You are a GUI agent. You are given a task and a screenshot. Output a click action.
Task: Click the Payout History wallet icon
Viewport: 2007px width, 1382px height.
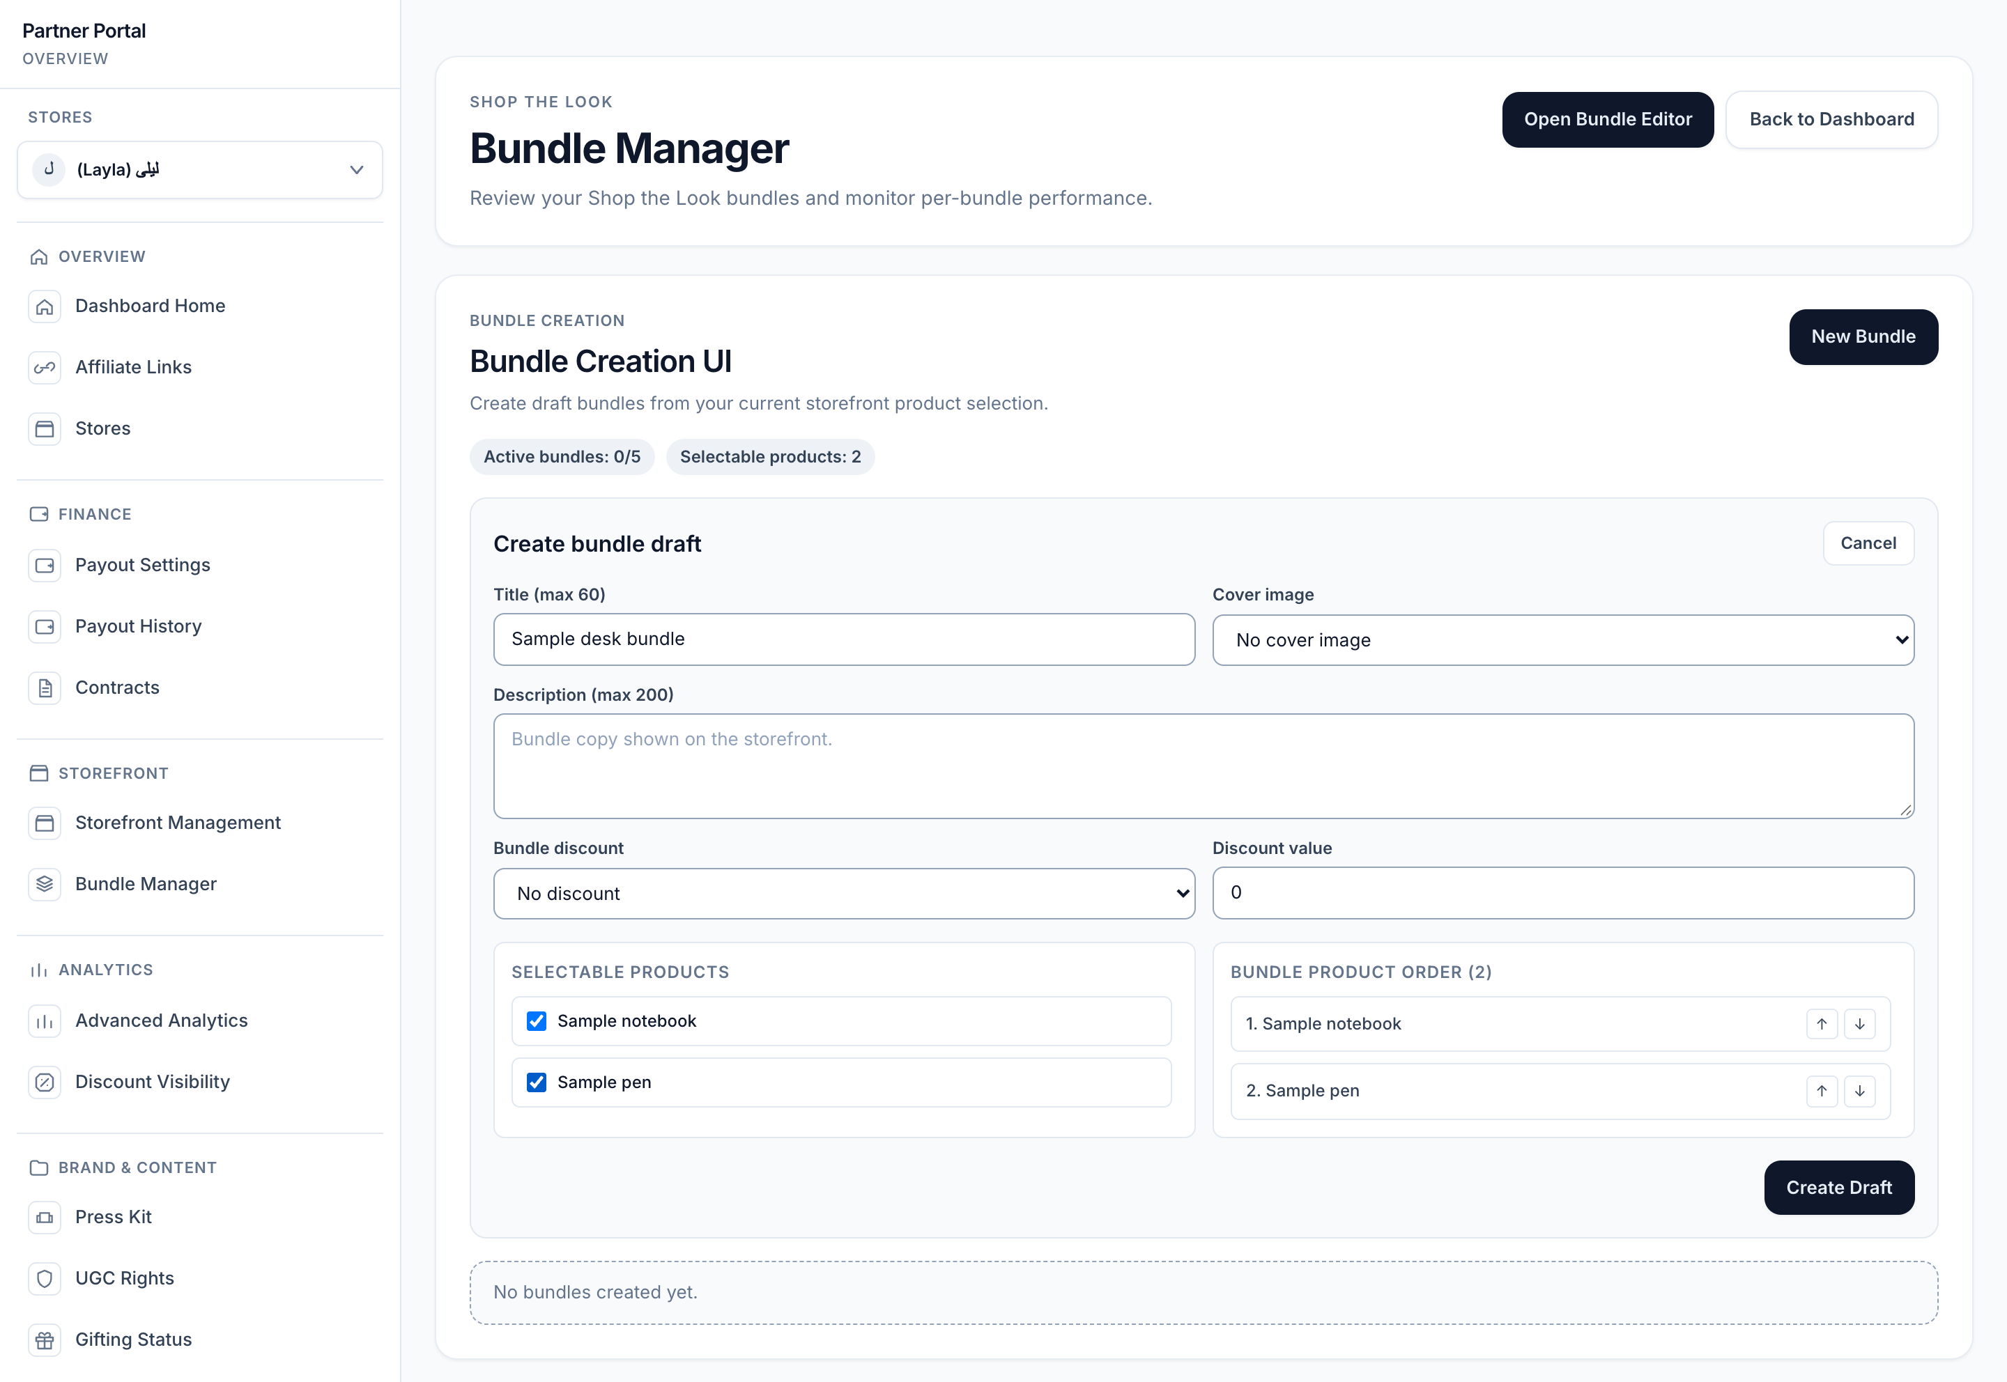coord(44,627)
